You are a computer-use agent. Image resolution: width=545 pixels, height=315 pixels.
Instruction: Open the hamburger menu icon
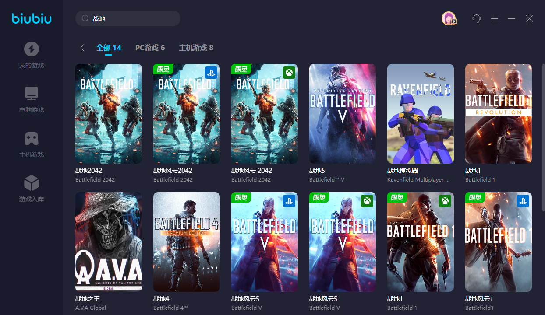[x=494, y=18]
